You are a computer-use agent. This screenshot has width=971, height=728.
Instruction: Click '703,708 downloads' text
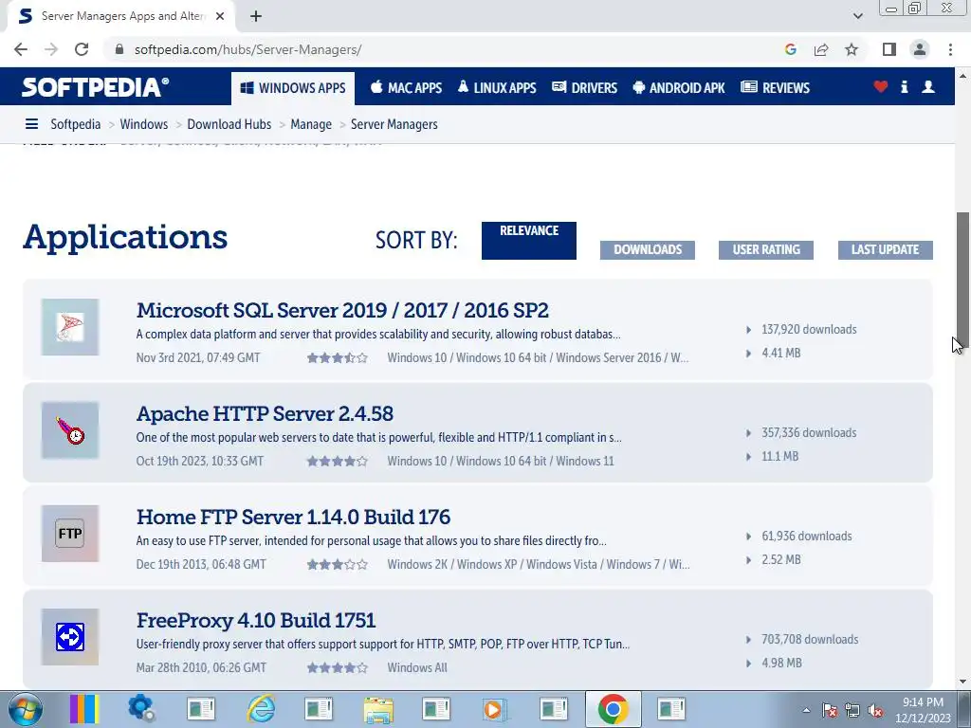(x=810, y=640)
